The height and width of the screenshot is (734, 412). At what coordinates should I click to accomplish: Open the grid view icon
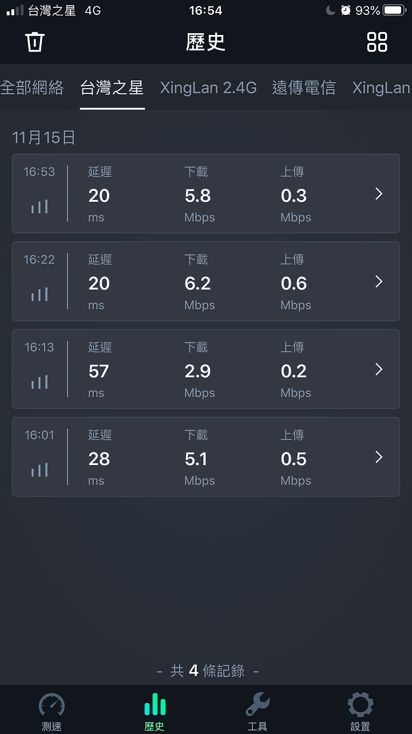click(x=377, y=42)
